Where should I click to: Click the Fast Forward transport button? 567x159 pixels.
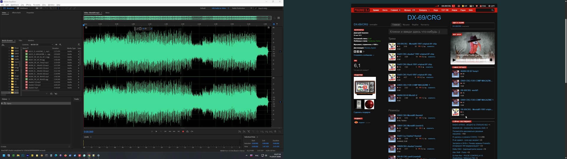(174, 131)
